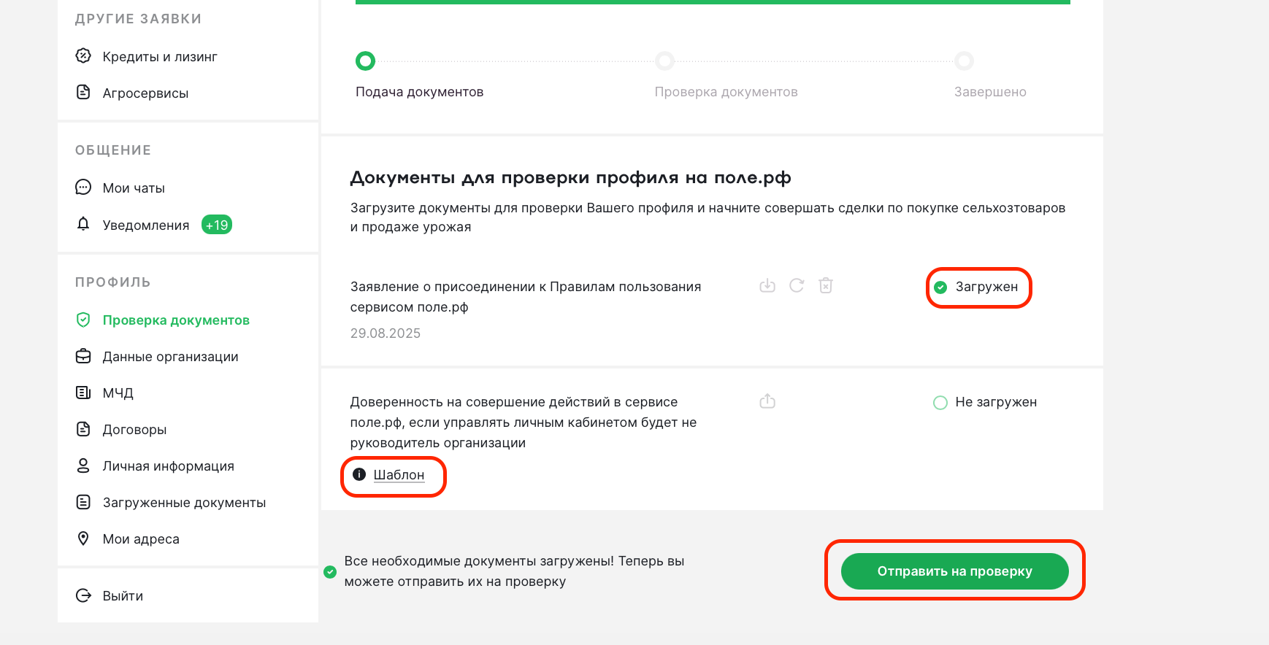The height and width of the screenshot is (645, 1269).
Task: Click Выйти to log out
Action: (123, 595)
